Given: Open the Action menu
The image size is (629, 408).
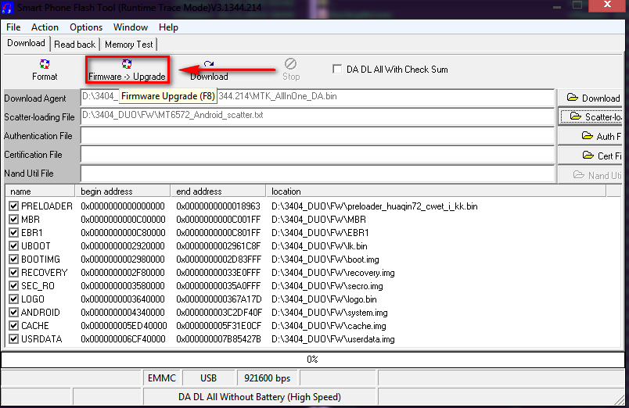Looking at the screenshot, I should [45, 27].
